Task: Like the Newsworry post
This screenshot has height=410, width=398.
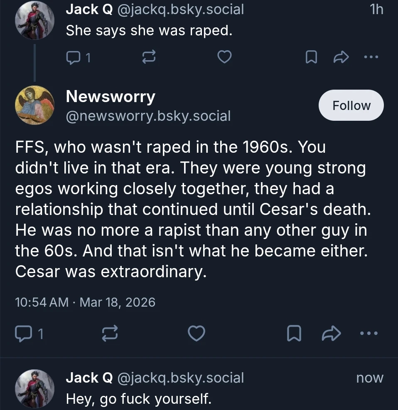Action: 197,333
